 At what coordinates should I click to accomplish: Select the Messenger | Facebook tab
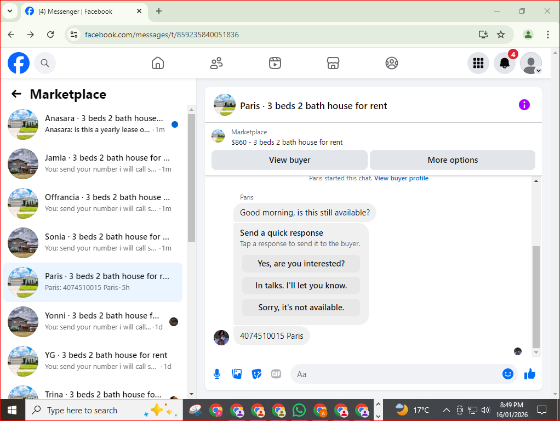click(84, 12)
